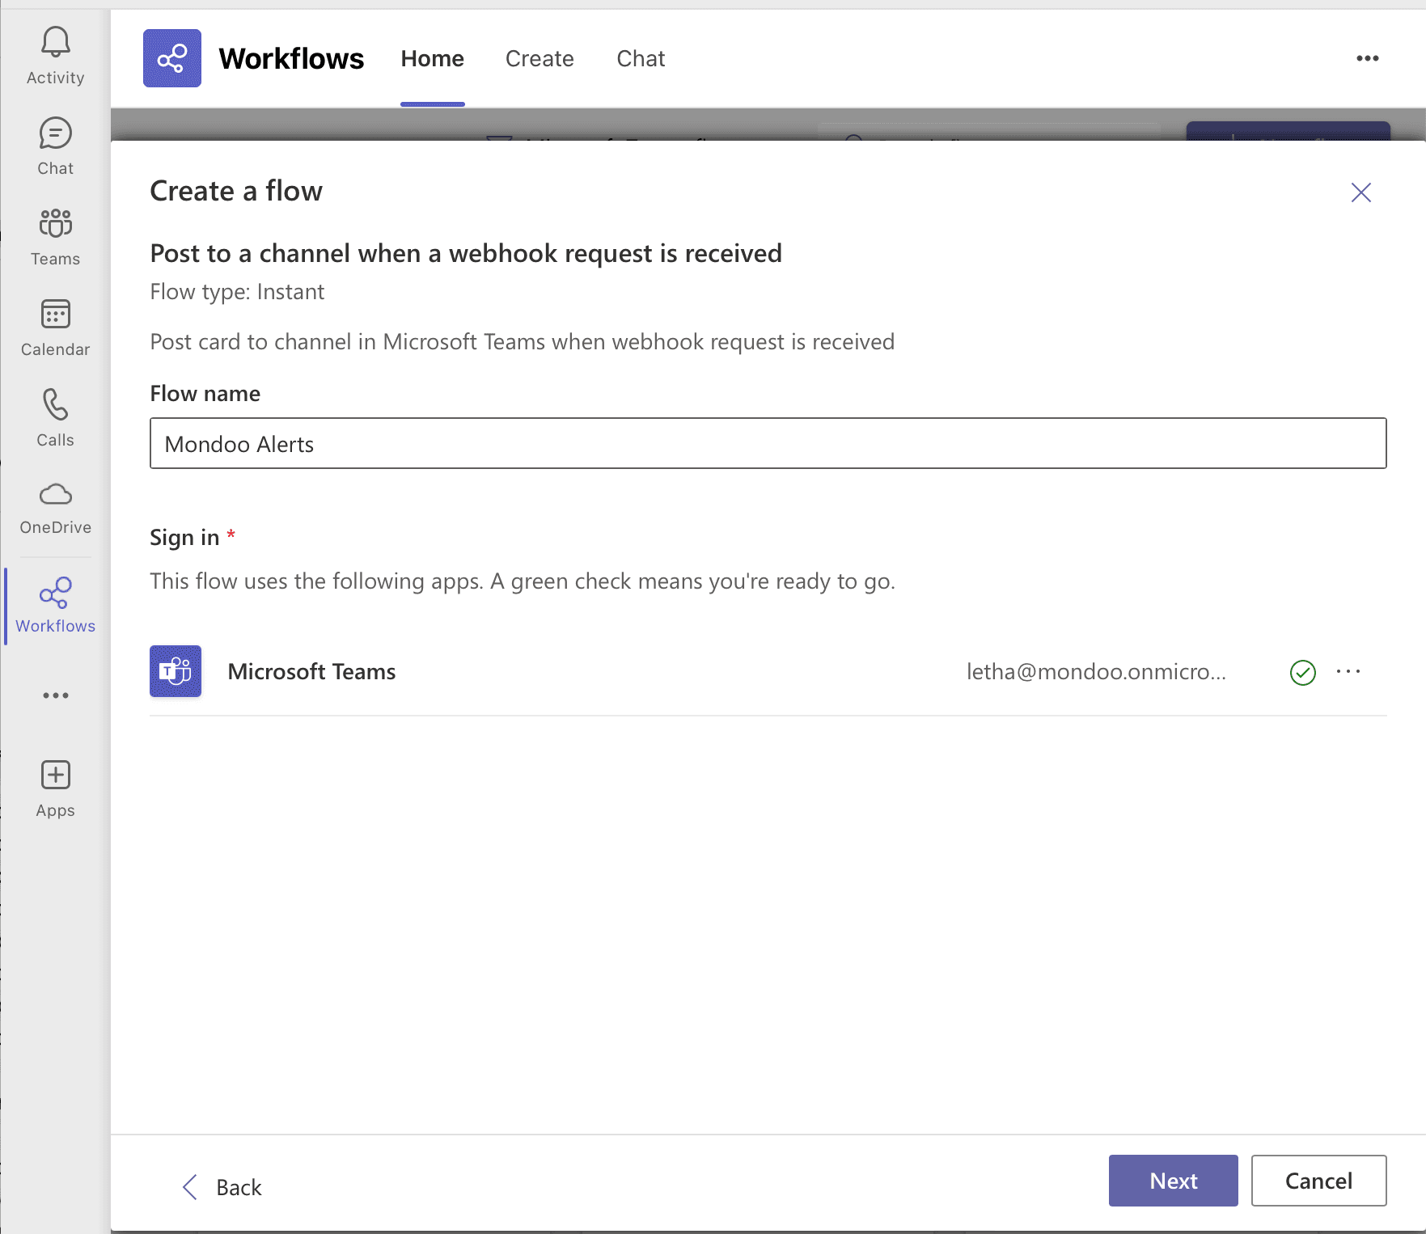Open more apps ellipsis in sidebar
This screenshot has width=1426, height=1234.
54,695
